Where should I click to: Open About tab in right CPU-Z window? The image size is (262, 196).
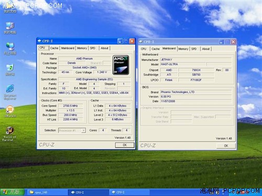[x=206, y=49]
